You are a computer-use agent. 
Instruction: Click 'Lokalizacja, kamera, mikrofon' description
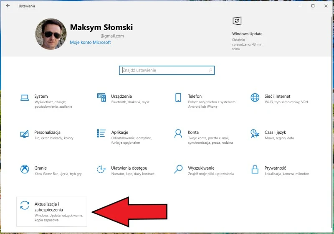287,174
